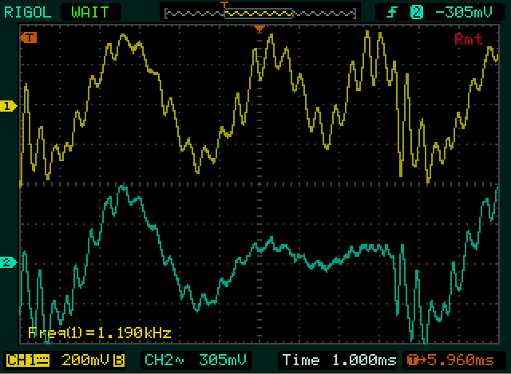Toggle the CH1 channel label in bottom bar
Screen dimensions: 511x374
[x=24, y=359]
